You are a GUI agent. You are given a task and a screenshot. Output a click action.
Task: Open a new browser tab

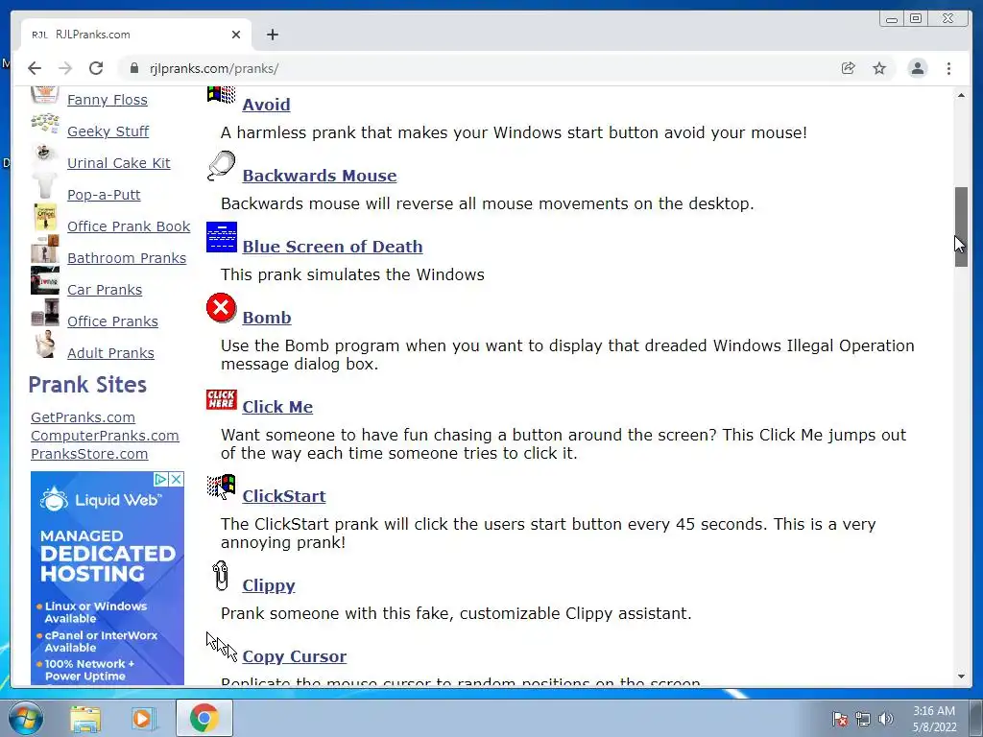(272, 35)
